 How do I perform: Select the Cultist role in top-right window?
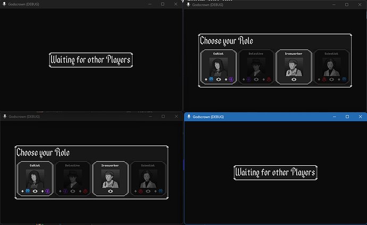[x=219, y=68]
